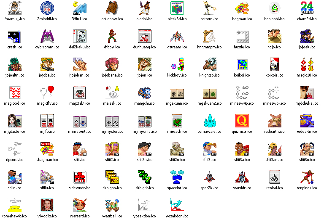Click the dunhuang.ico mahjong icon

click(x=144, y=36)
